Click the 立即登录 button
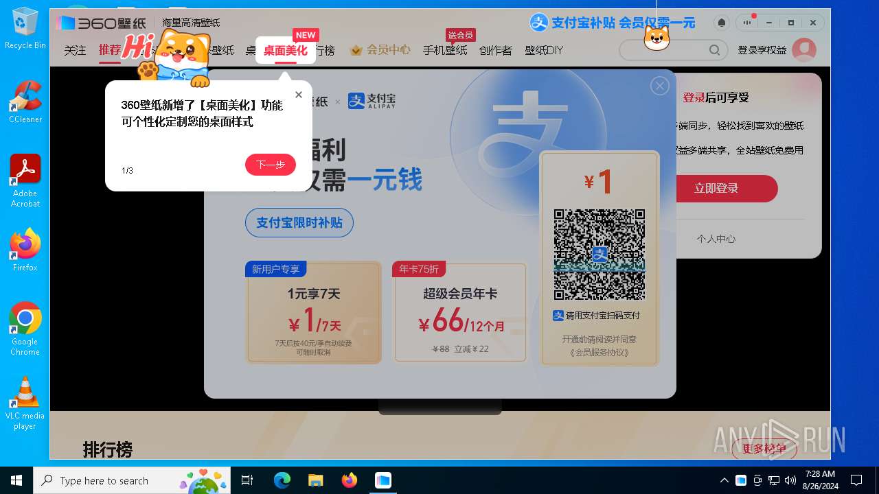The width and height of the screenshot is (879, 494). click(x=716, y=189)
